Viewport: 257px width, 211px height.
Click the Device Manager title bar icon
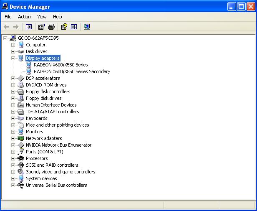pos(5,7)
